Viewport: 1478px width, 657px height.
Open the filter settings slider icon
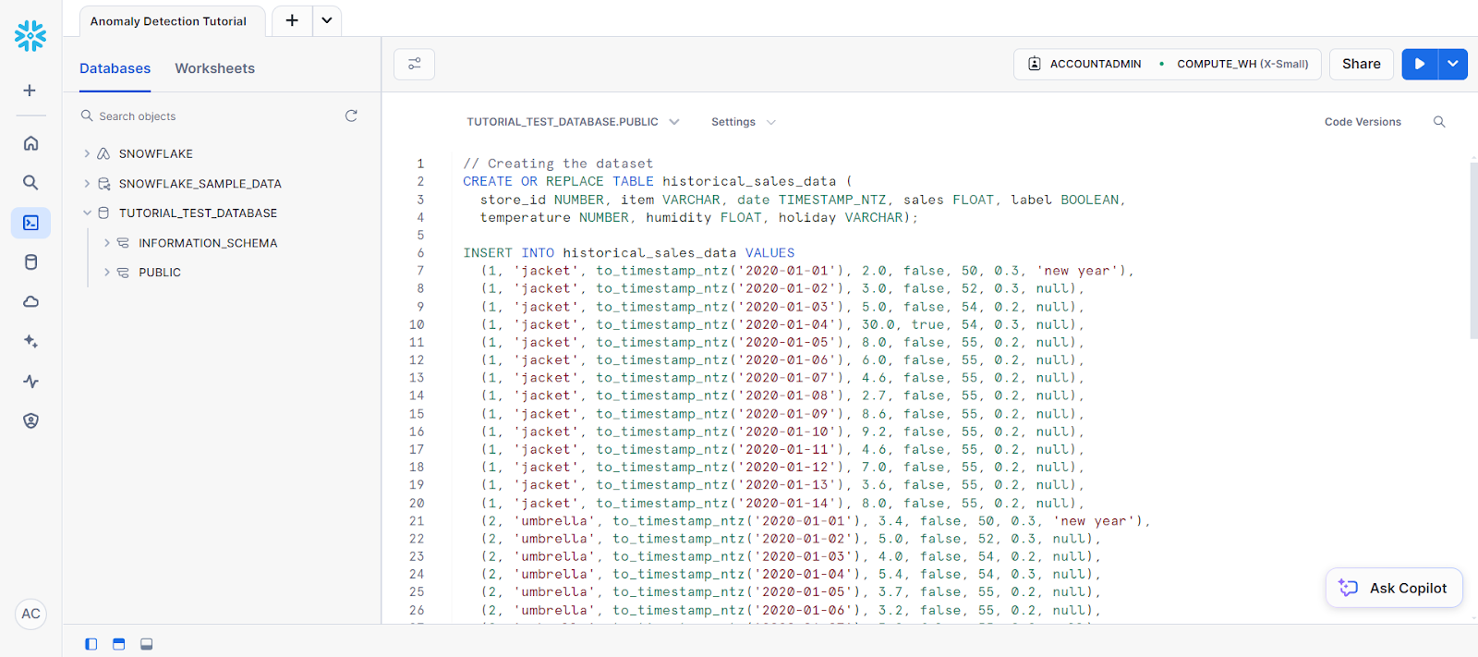(414, 64)
